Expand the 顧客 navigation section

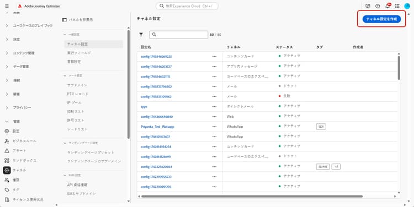point(7,94)
